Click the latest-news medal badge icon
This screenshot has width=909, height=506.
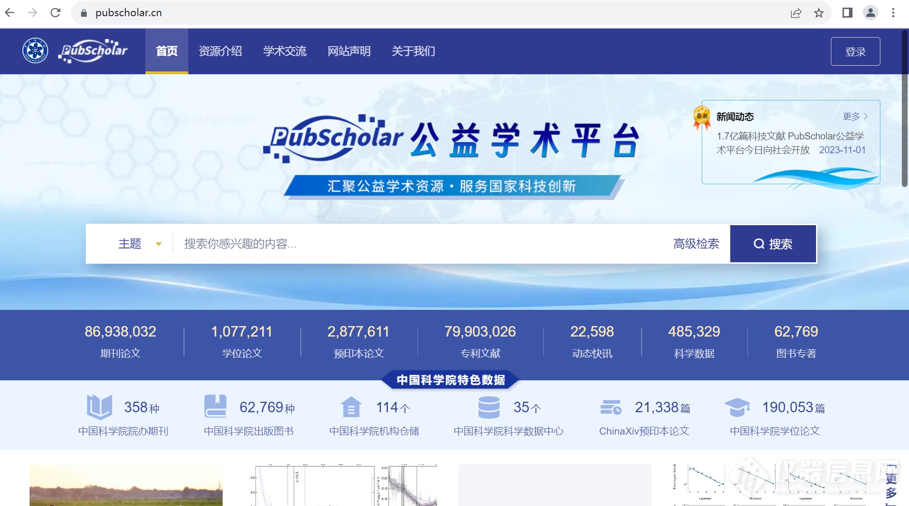click(702, 118)
